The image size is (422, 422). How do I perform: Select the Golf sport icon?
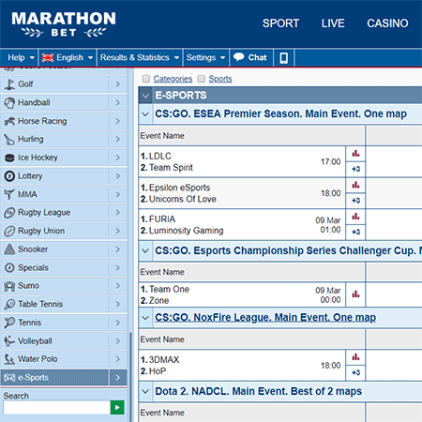pyautogui.click(x=9, y=84)
